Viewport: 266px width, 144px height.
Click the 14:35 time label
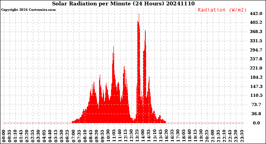point(149,136)
